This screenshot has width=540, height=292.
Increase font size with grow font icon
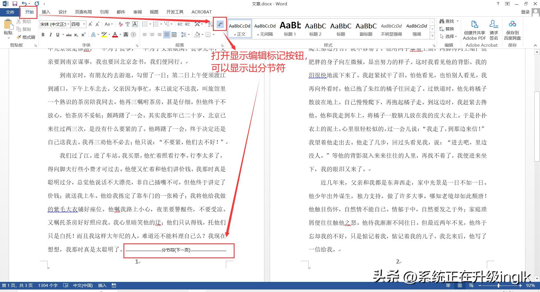point(90,24)
